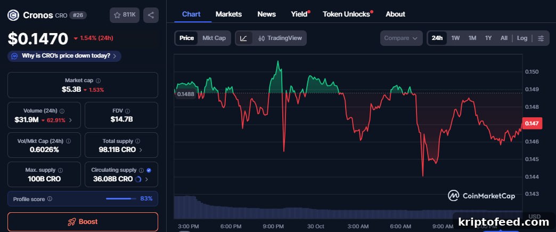
Task: Click the Profile score progress bar
Action: tap(121, 198)
